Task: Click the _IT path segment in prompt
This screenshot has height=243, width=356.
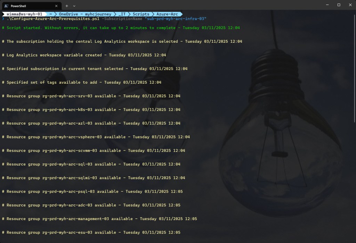Action: pos(122,14)
